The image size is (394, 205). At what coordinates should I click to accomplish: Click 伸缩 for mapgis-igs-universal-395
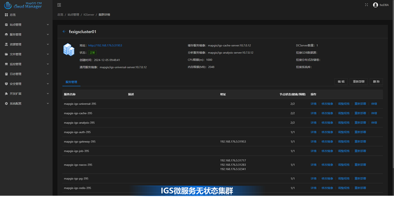374,104
